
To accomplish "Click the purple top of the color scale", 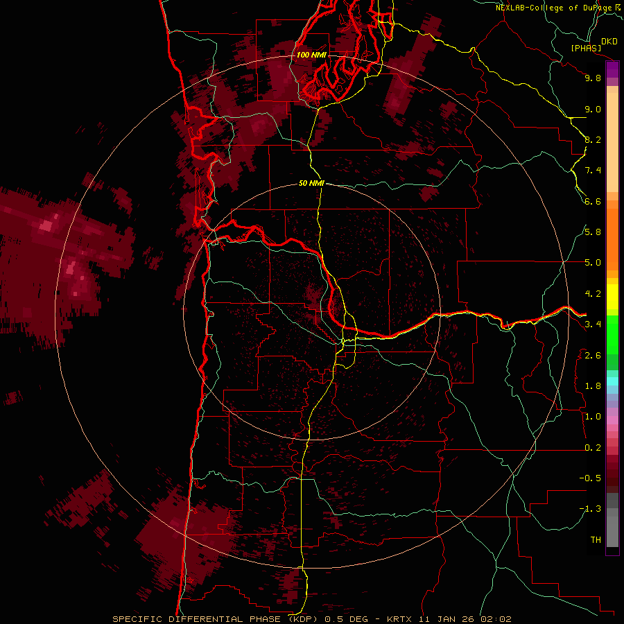I will 612,69.
